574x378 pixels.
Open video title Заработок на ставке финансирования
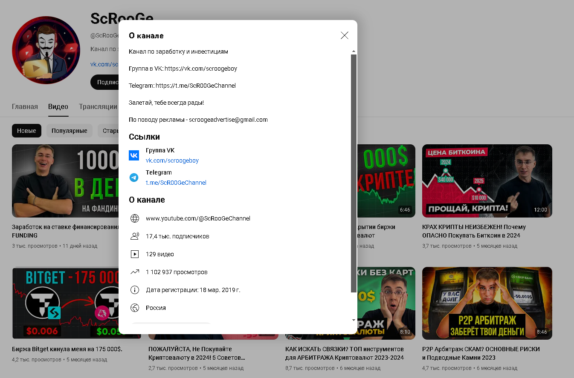coord(65,231)
